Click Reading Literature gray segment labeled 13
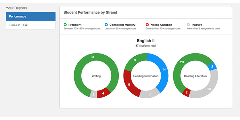This screenshot has height=120, width=240. (x=209, y=89)
